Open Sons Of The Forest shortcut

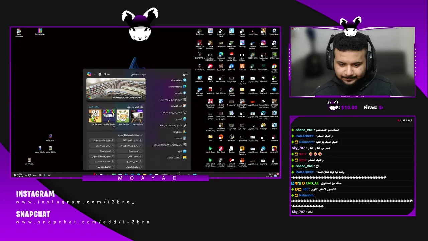point(200,45)
